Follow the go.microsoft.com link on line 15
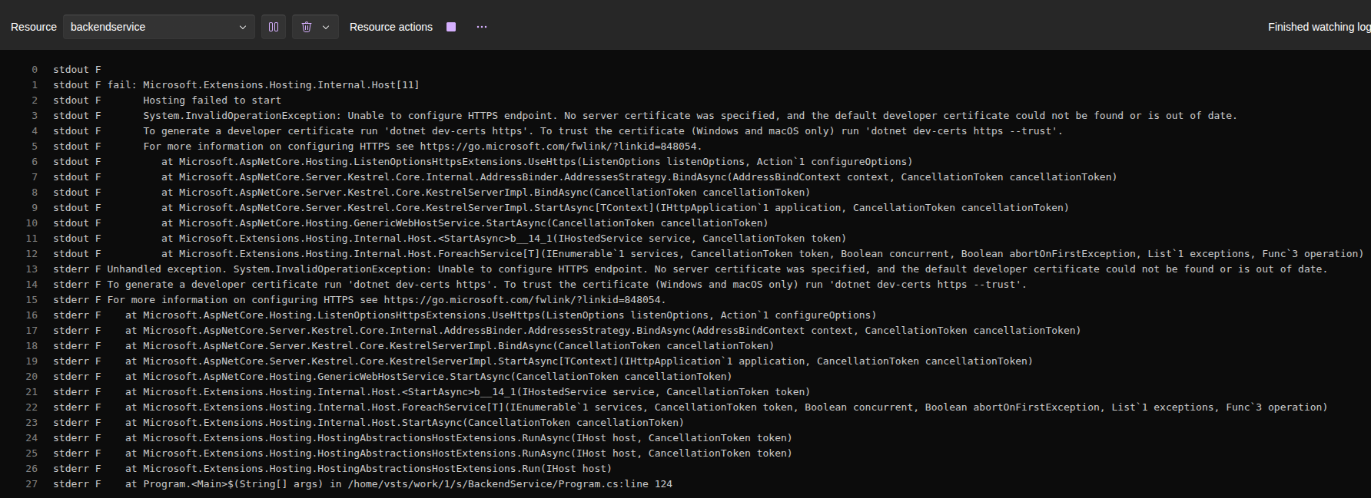The image size is (1371, 498). pos(523,300)
